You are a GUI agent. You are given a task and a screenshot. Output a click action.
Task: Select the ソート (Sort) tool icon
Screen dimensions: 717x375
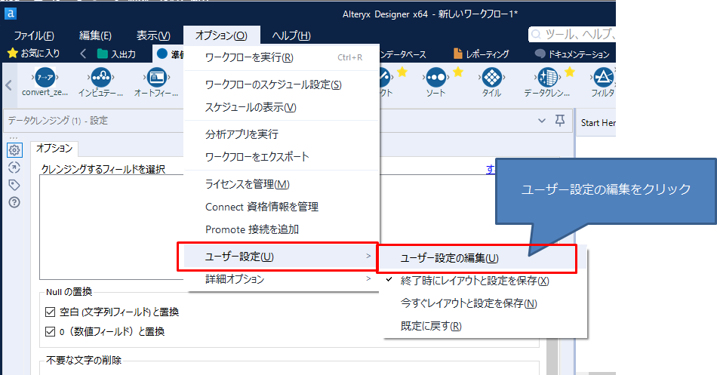pos(435,78)
